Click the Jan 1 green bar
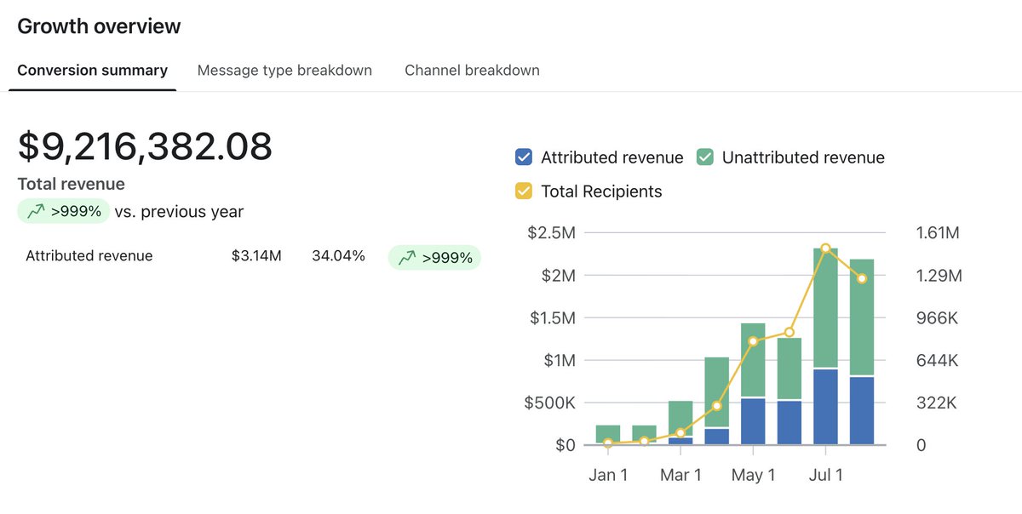1022x514 pixels. pyautogui.click(x=608, y=434)
